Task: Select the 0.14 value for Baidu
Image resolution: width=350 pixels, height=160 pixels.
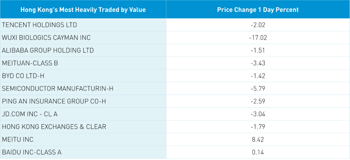Action: point(258,152)
